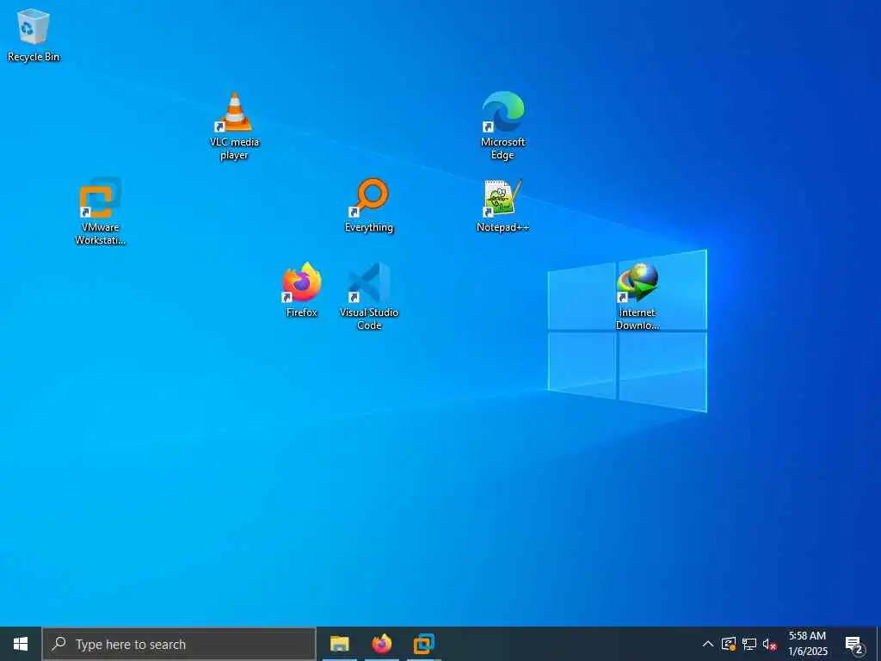This screenshot has height=661, width=881.
Task: Open VMware Workstation from the taskbar
Action: click(x=423, y=644)
